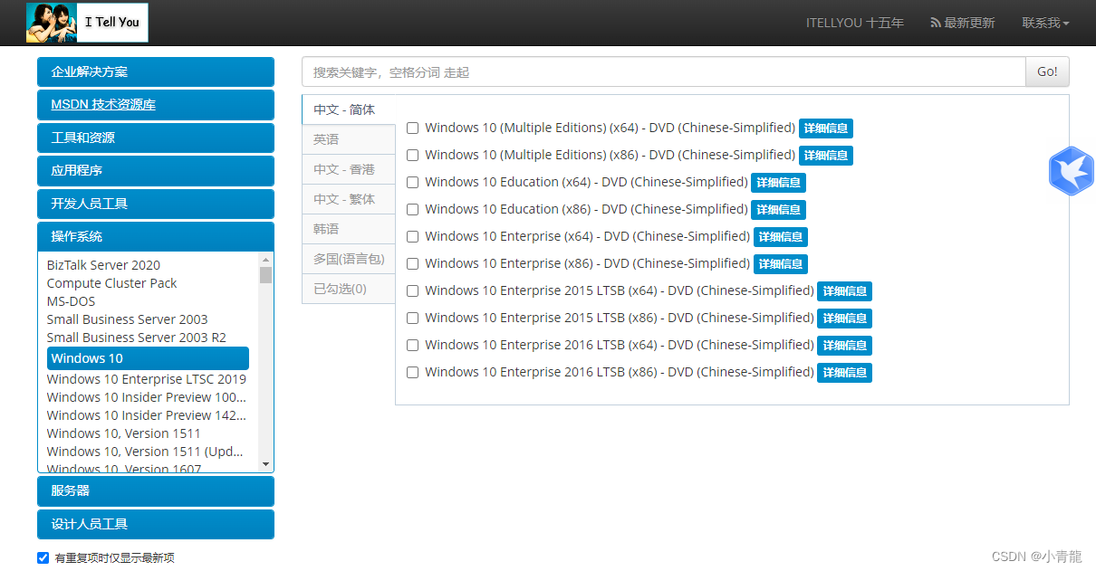
Task: Check Windows 10 Education (x86) DVD
Action: [413, 210]
